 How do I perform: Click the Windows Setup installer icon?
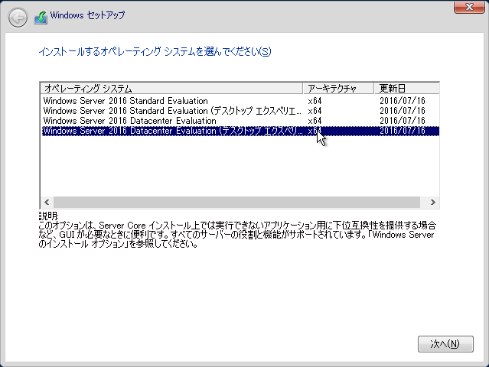pos(41,18)
